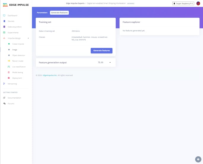Screen dimensions: 203x164
Task: Click the Edge Impulse logo
Action: 16,5
